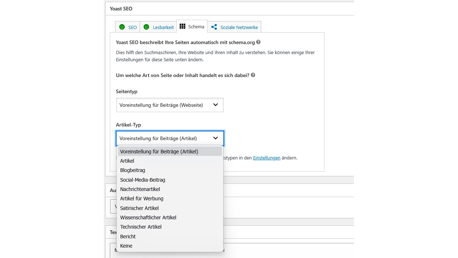Select 'Nachrichtenartikel' option

pyautogui.click(x=170, y=189)
